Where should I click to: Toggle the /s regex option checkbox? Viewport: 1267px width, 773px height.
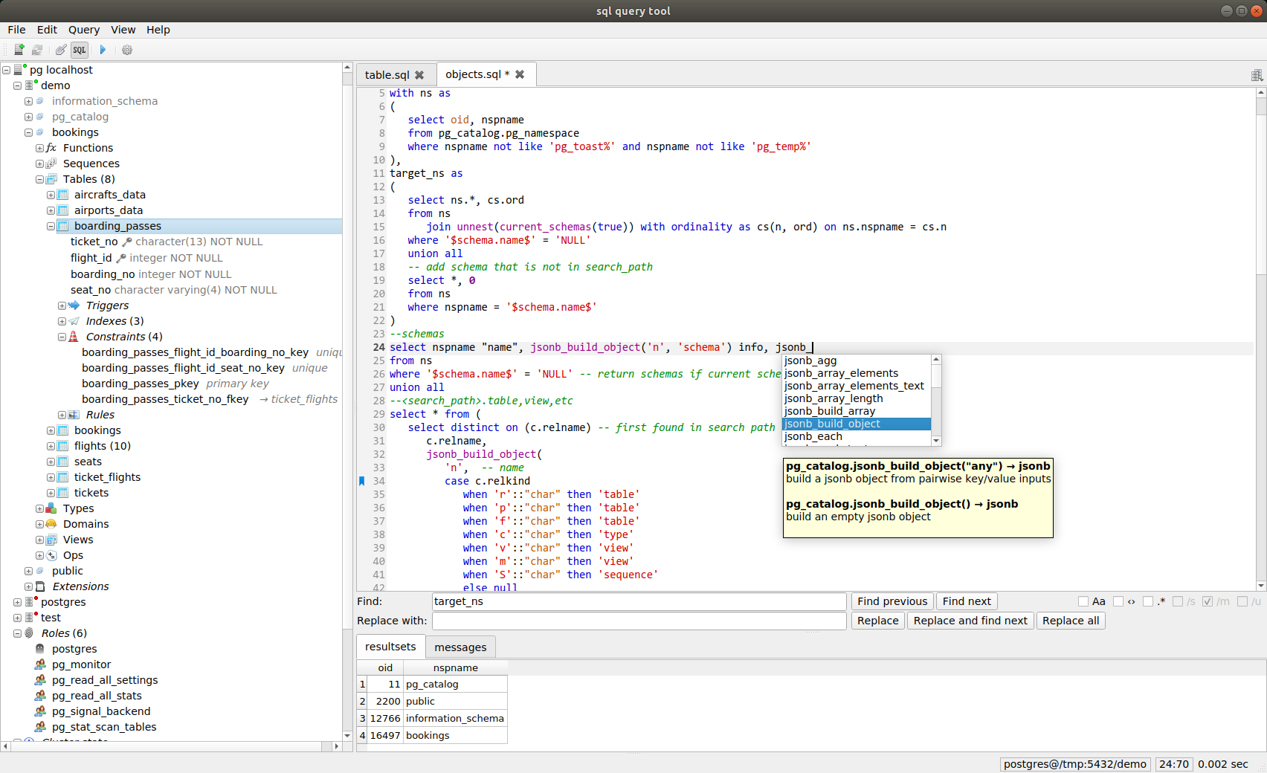tap(1178, 601)
